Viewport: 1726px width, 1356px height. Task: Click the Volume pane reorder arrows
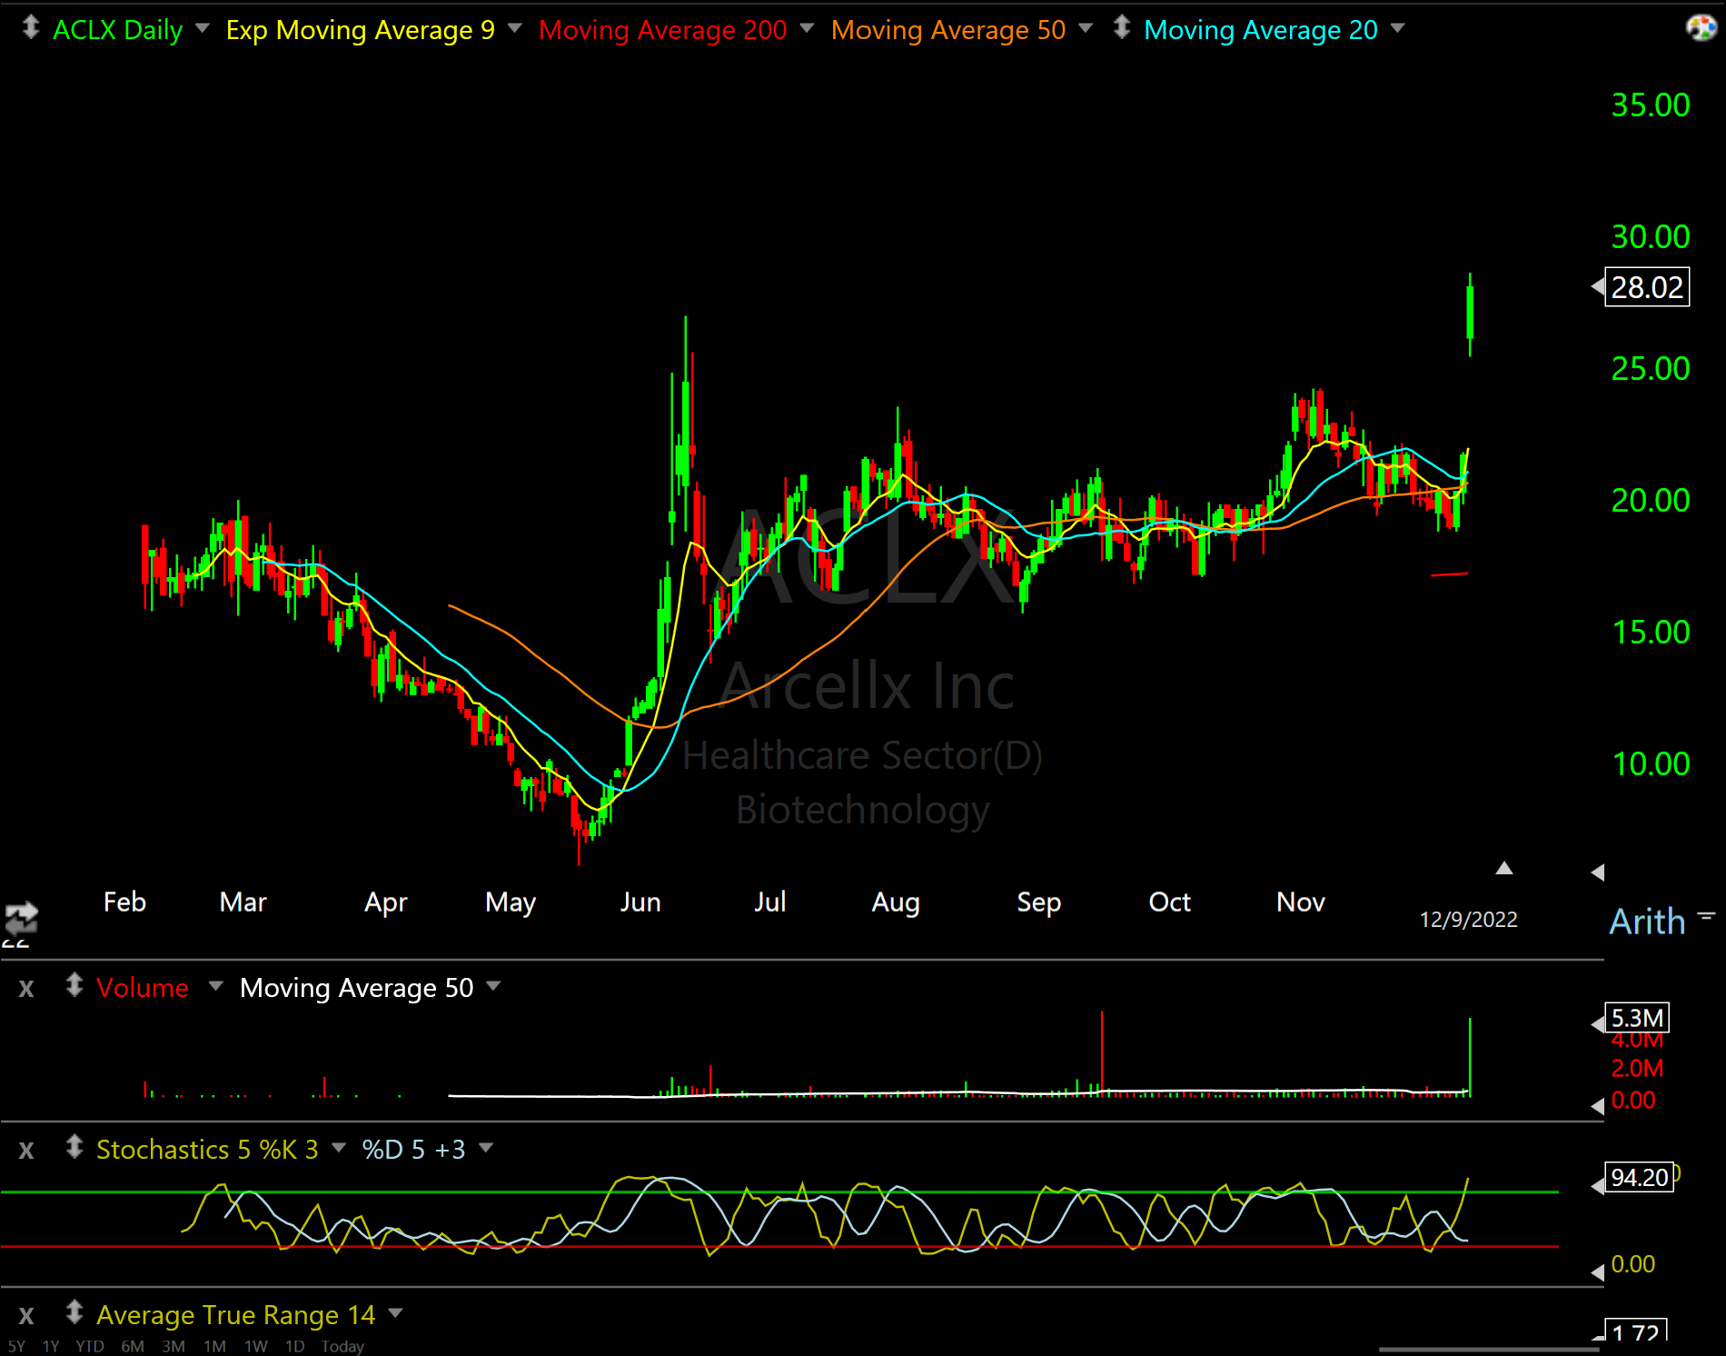pyautogui.click(x=74, y=985)
